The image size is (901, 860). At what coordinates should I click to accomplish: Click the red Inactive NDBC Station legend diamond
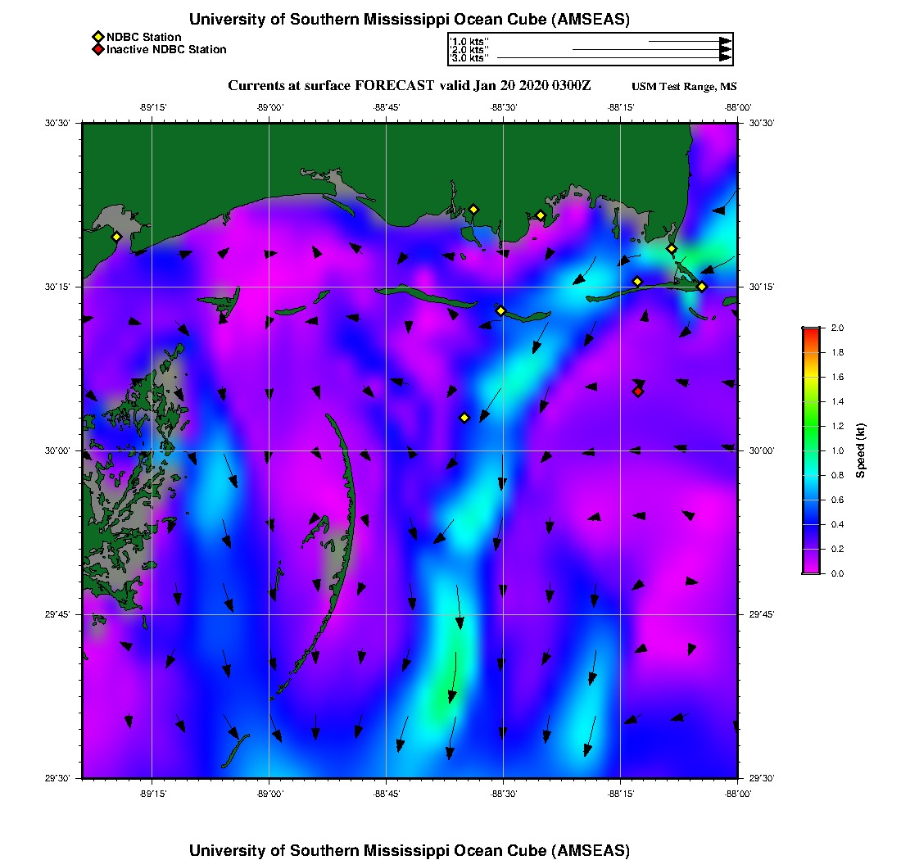pyautogui.click(x=97, y=50)
